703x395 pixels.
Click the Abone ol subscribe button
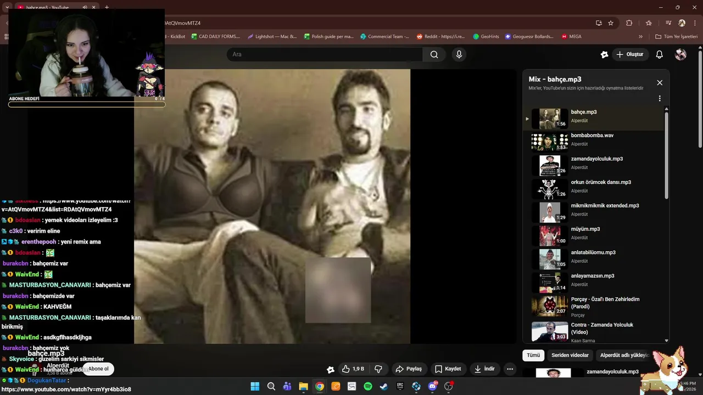[x=99, y=369]
